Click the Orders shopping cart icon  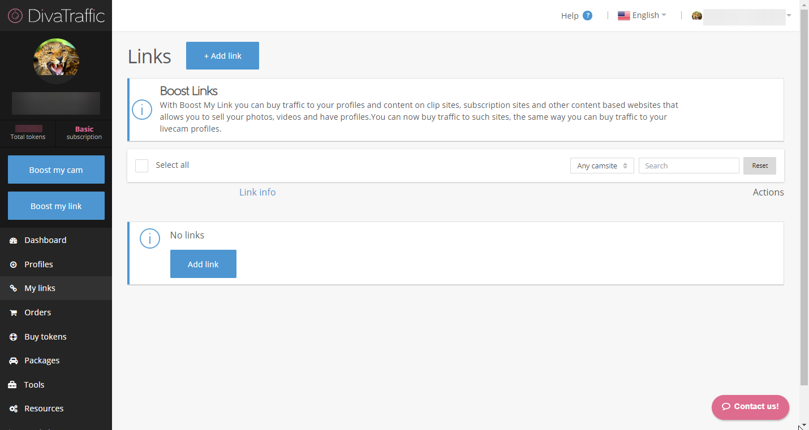coord(13,312)
